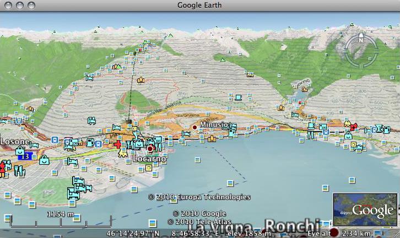Select the Ronchi place label at the bottom

(292, 226)
